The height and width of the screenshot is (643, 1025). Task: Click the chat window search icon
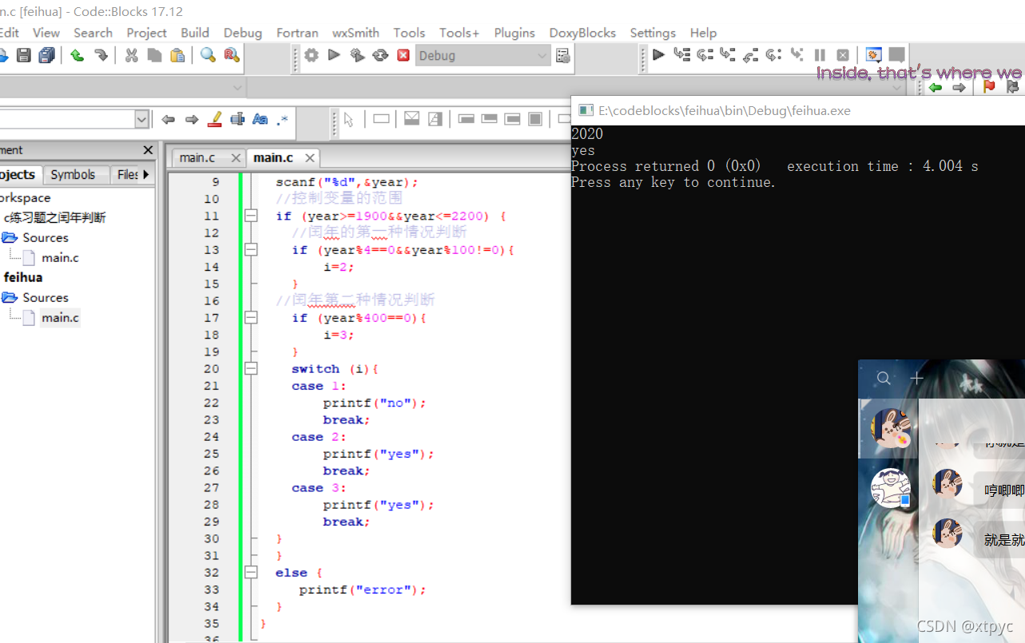coord(884,378)
